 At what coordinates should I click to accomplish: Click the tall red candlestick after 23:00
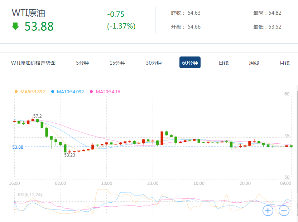pos(162,138)
